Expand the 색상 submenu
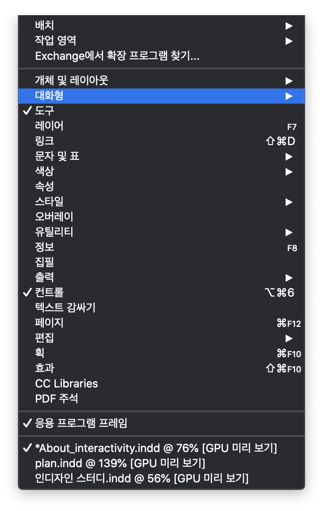Viewport: 323px width, 511px height. (x=161, y=171)
